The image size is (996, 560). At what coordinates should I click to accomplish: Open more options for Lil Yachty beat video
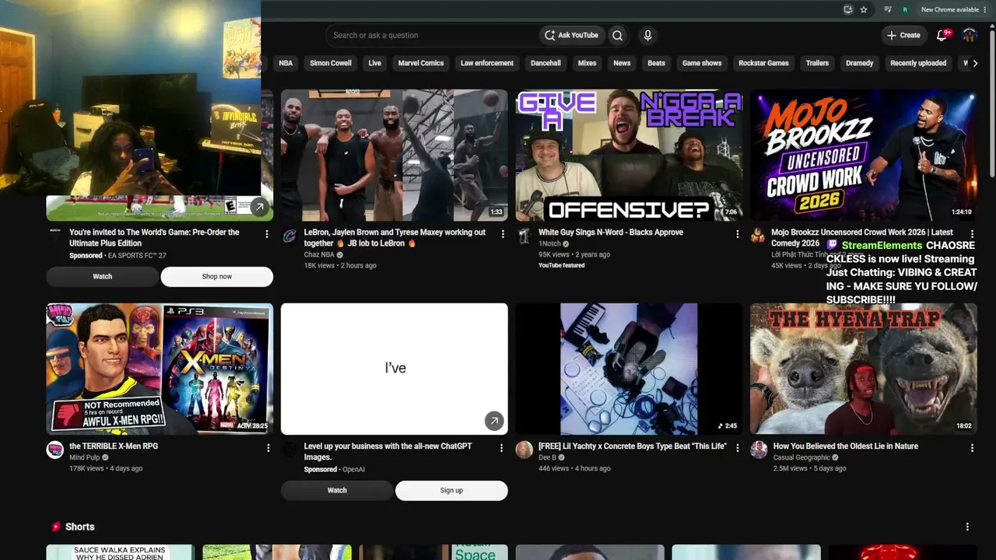[737, 448]
